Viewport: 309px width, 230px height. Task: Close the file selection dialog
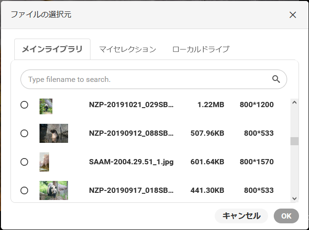coord(293,15)
